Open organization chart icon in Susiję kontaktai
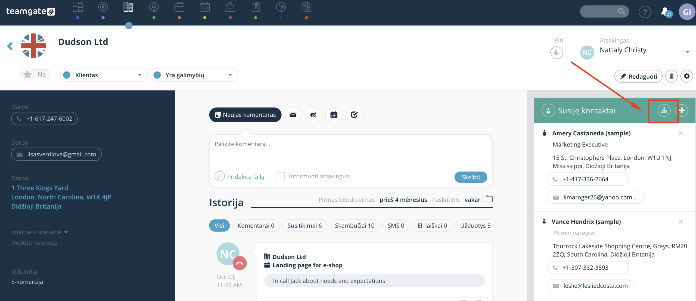Image resolution: width=696 pixels, height=301 pixels. click(664, 110)
